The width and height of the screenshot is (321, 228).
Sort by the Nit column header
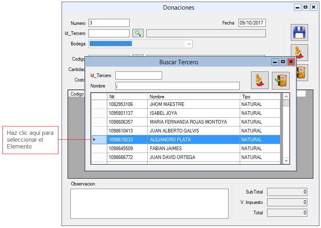point(127,97)
